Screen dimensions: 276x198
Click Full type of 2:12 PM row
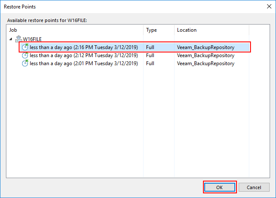[150, 55]
